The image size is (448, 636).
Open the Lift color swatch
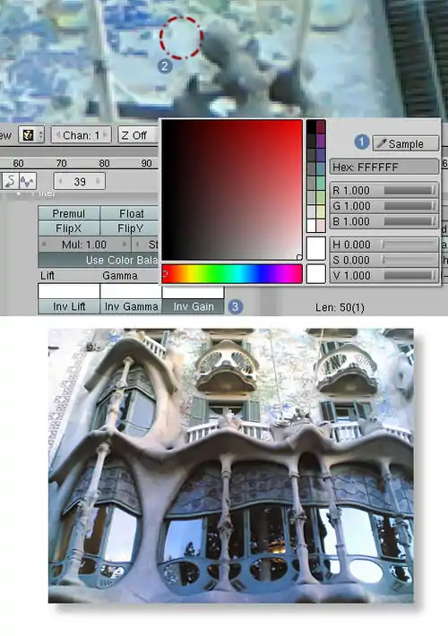coord(69,291)
